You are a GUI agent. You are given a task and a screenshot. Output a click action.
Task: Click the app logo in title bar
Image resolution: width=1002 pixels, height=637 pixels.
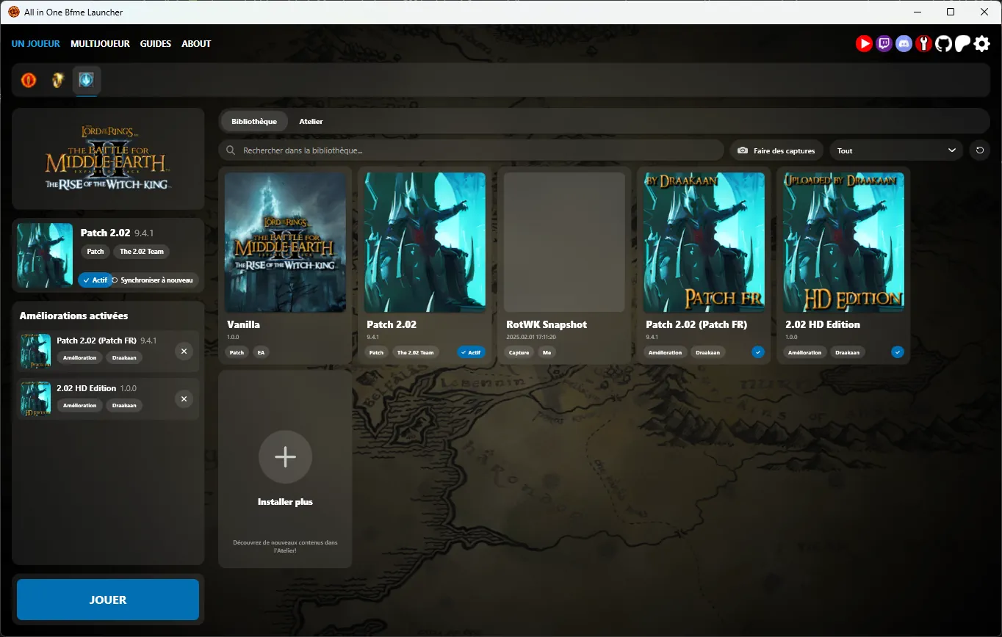tap(13, 12)
